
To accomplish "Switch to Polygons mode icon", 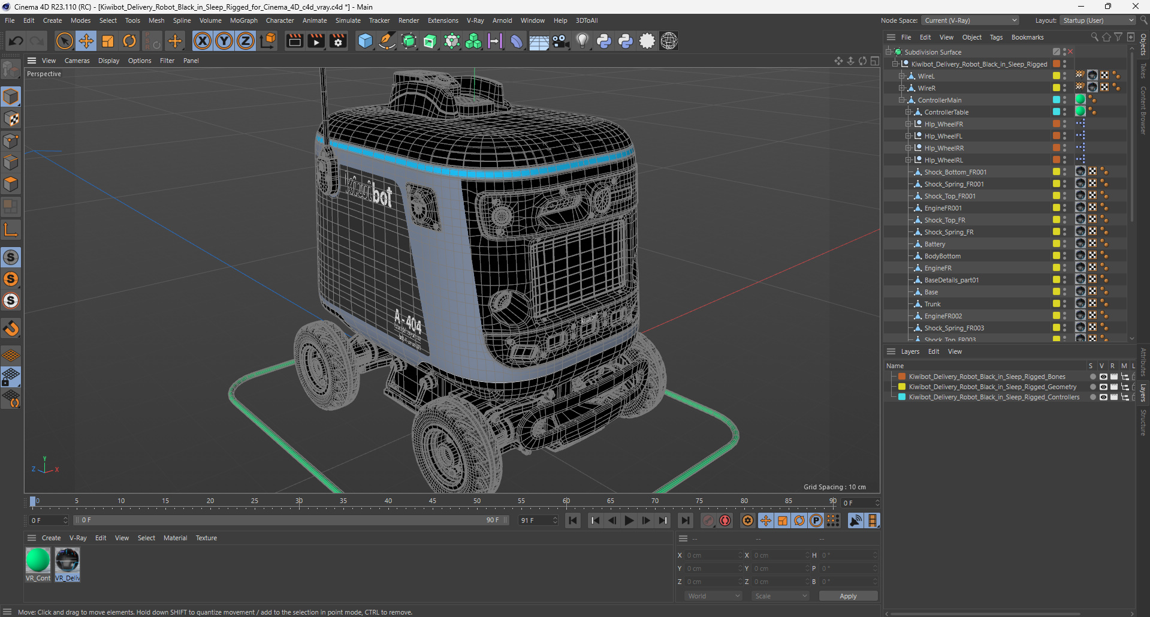I will 11,184.
